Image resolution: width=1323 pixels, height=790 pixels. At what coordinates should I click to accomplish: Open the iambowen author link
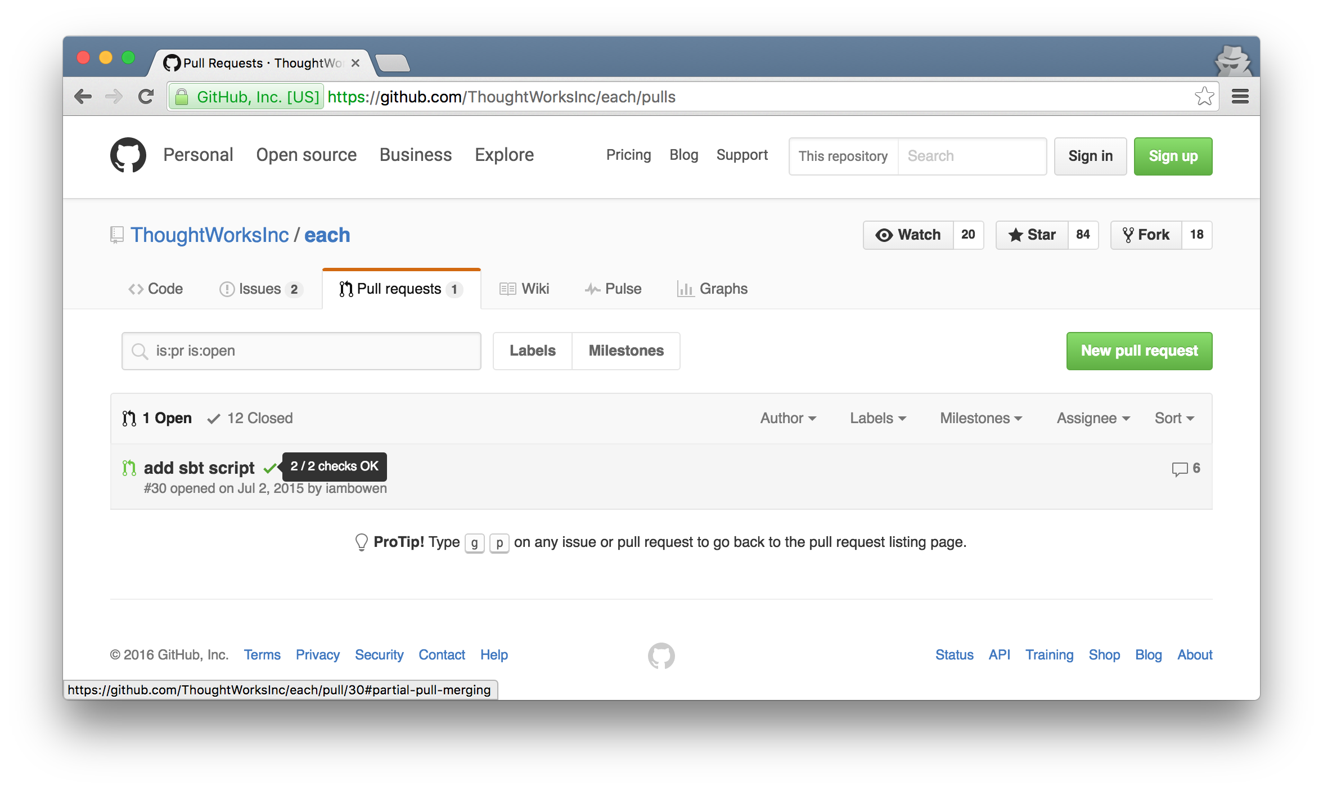(x=356, y=488)
